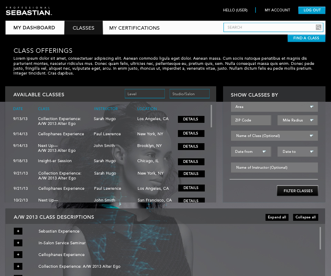Click the Name of Instructor field

(274, 167)
